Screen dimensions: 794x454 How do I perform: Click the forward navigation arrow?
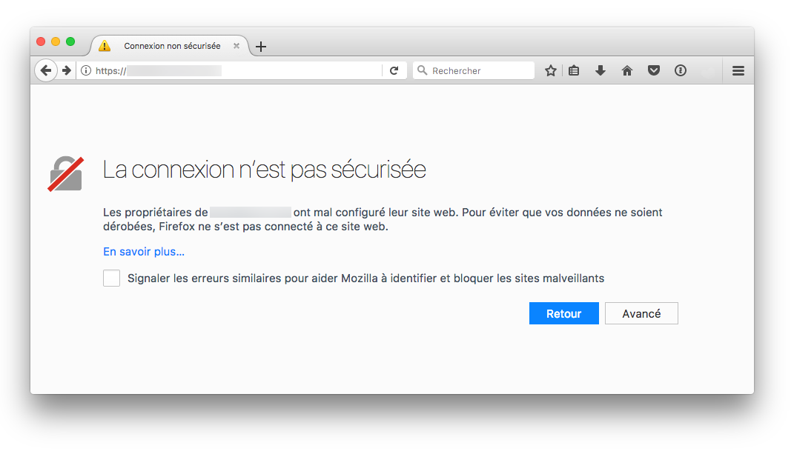click(x=66, y=70)
